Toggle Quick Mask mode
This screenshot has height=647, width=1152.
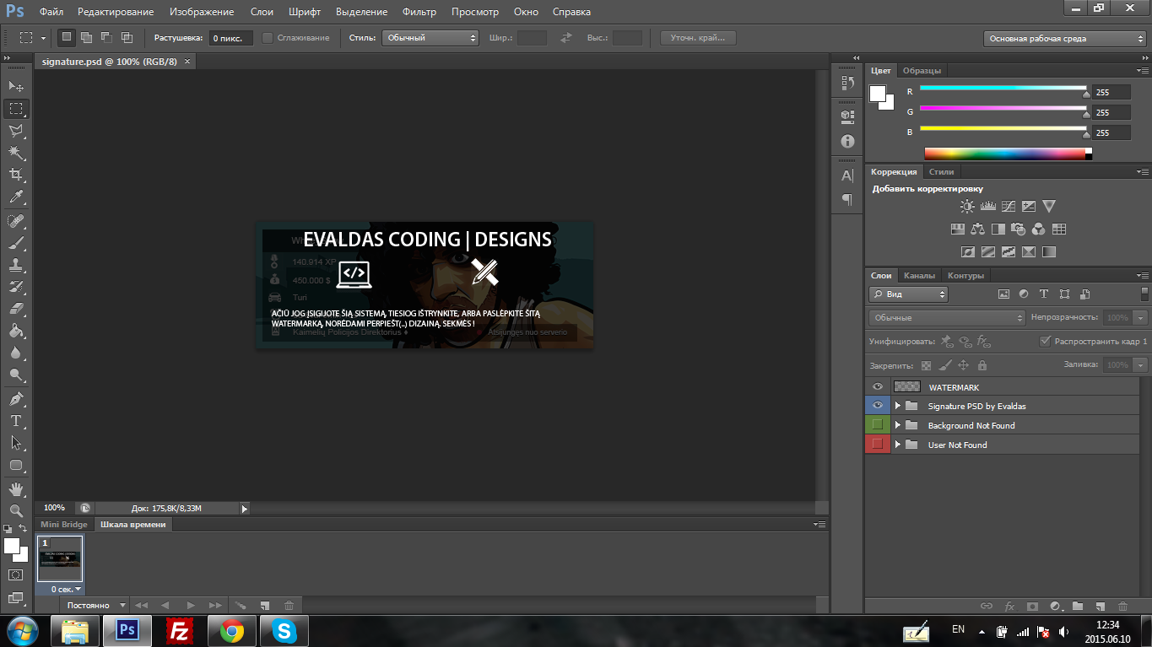click(16, 575)
